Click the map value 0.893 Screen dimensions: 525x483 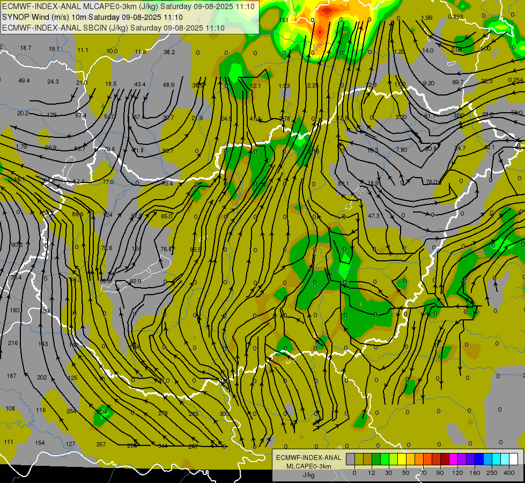coord(455,17)
